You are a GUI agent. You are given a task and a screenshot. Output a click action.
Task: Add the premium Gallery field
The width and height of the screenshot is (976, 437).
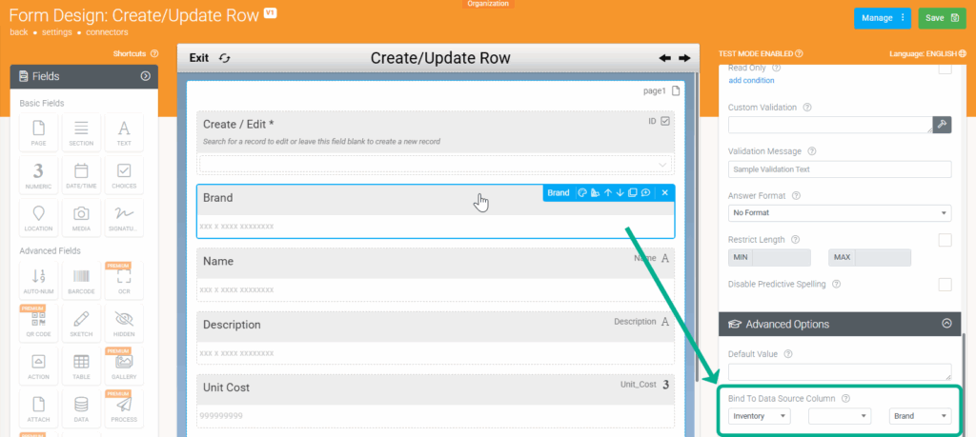click(x=124, y=367)
